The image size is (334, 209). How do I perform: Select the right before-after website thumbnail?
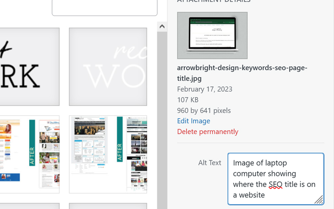coord(108,154)
